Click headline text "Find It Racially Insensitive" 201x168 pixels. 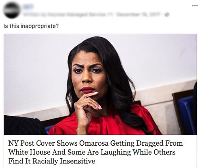[52, 161]
